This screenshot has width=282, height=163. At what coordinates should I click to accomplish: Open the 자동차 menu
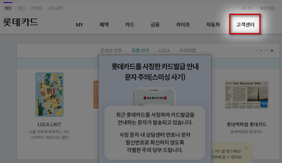click(x=213, y=24)
